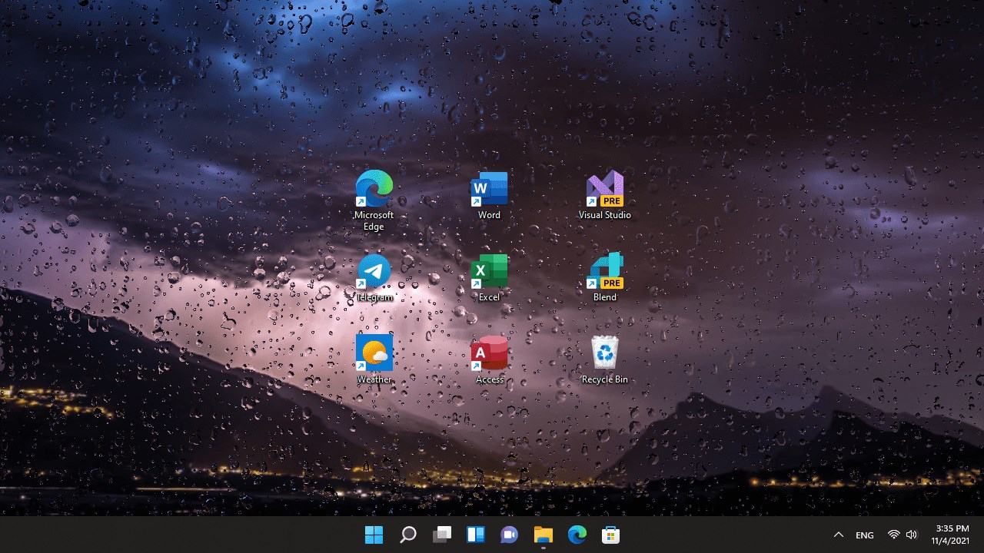This screenshot has height=553, width=984.
Task: Open the Wi-Fi network icon
Action: tap(893, 535)
